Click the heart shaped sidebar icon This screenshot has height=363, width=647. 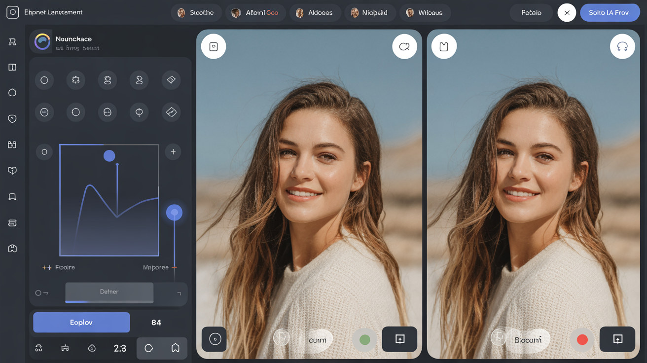(x=12, y=171)
